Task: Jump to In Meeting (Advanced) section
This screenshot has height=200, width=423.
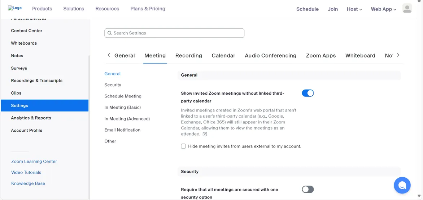Action: [x=127, y=119]
